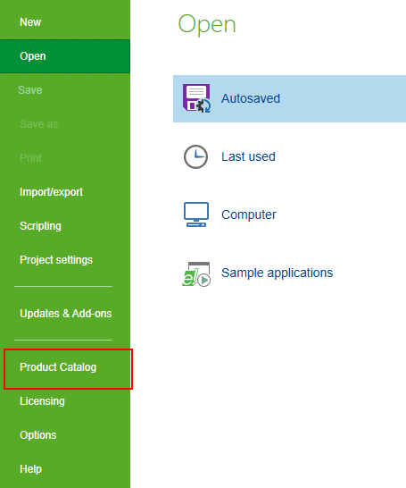406x488 pixels.
Task: Click the Computer monitor icon
Action: pos(196,215)
